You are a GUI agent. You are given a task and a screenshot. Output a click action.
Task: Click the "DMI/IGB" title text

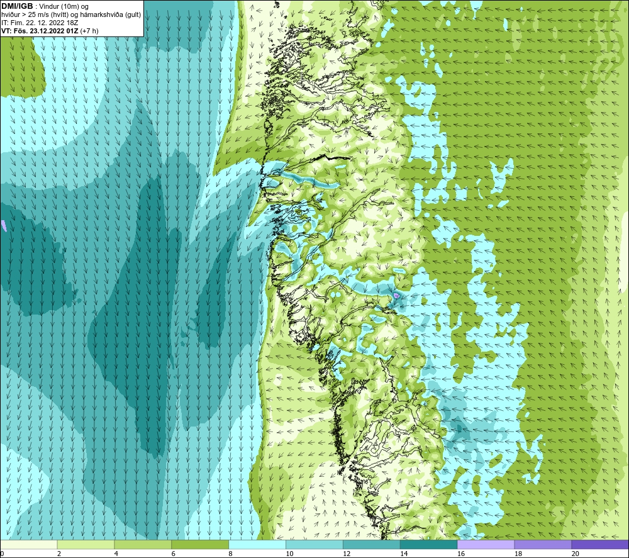17,6
